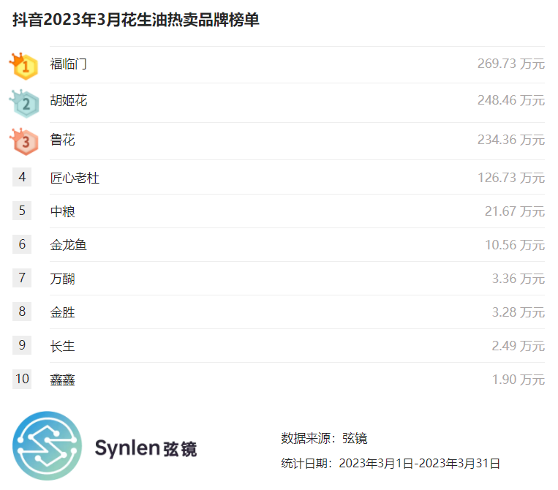Click the Synlen 弦镜 wordmark
This screenshot has height=490, width=558.
point(146,448)
